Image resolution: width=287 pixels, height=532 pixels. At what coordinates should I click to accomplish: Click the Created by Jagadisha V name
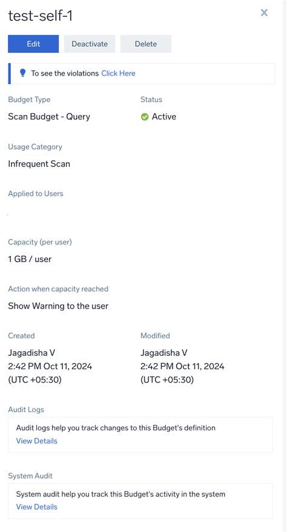(x=31, y=353)
